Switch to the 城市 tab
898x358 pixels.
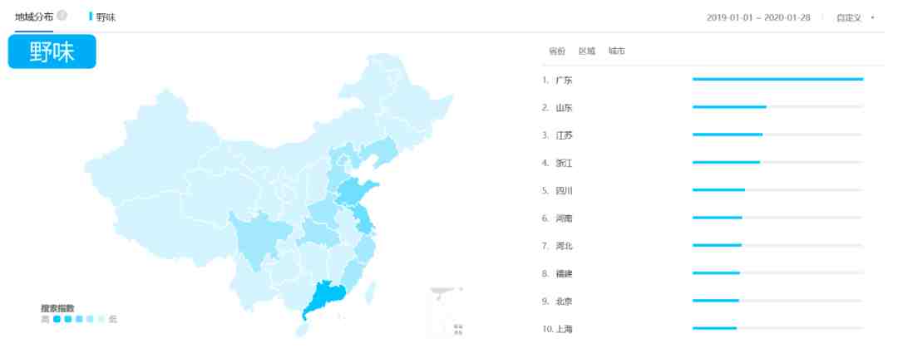coord(617,51)
